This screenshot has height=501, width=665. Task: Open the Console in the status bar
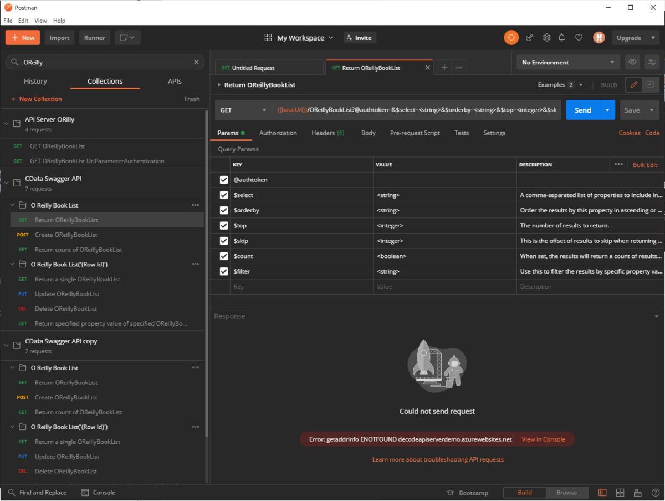coord(99,493)
